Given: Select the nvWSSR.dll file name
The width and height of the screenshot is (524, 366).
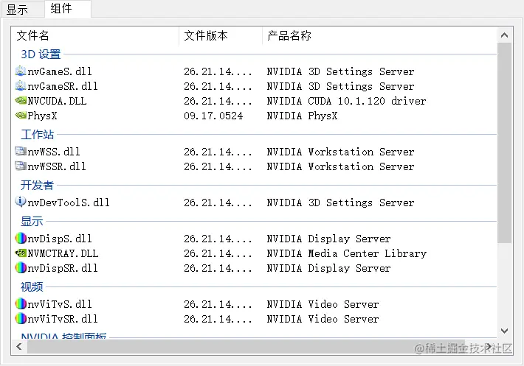Looking at the screenshot, I should [x=57, y=166].
